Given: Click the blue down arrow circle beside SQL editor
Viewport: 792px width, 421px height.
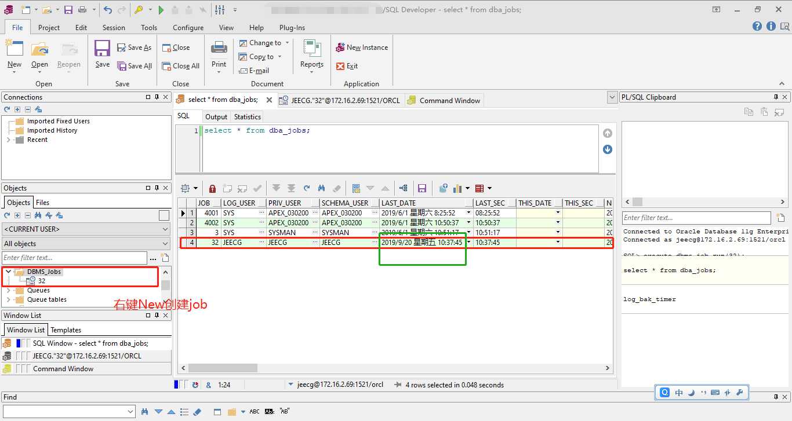Looking at the screenshot, I should pos(608,149).
